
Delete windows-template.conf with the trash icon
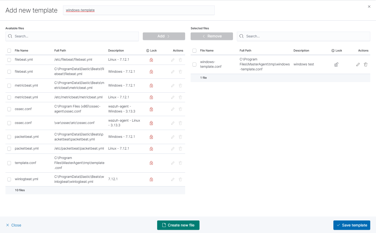366,65
